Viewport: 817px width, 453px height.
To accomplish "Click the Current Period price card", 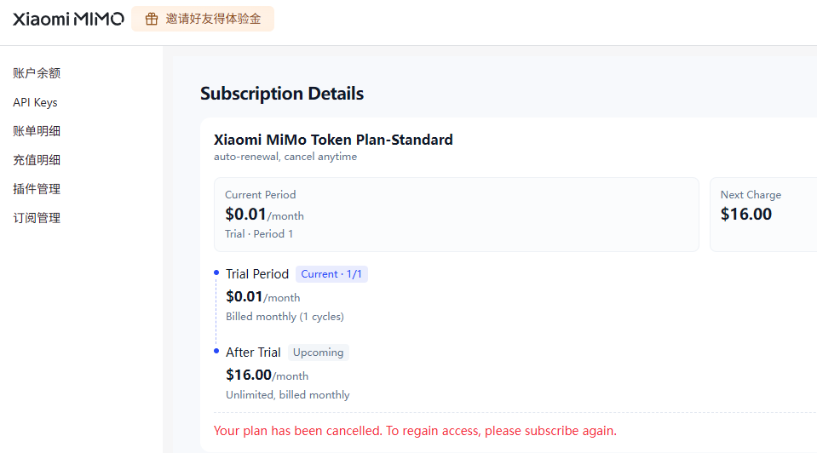I will [457, 215].
